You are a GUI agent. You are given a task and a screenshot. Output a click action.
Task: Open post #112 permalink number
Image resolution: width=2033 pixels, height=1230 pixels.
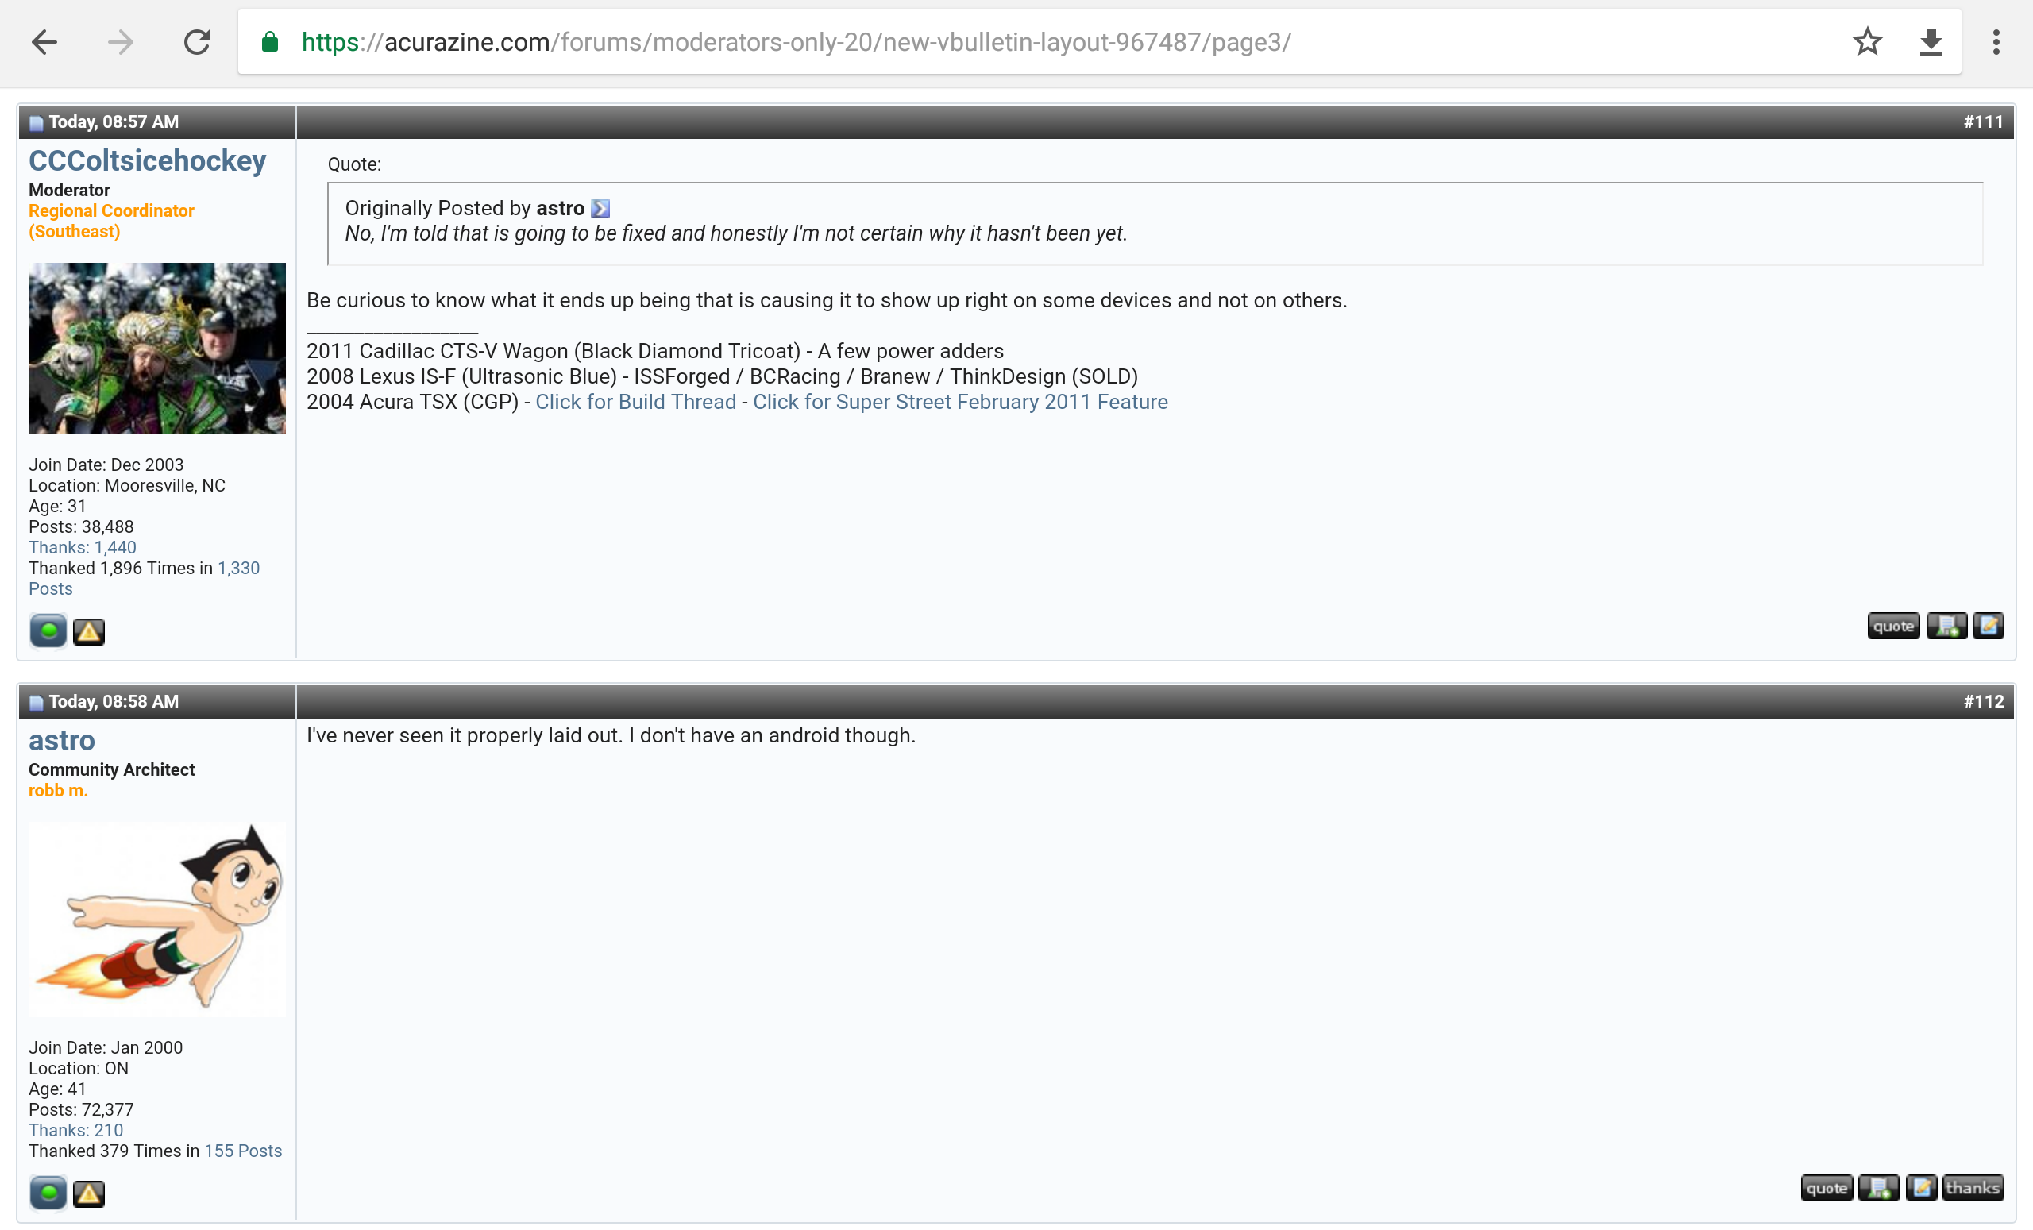tap(1983, 701)
